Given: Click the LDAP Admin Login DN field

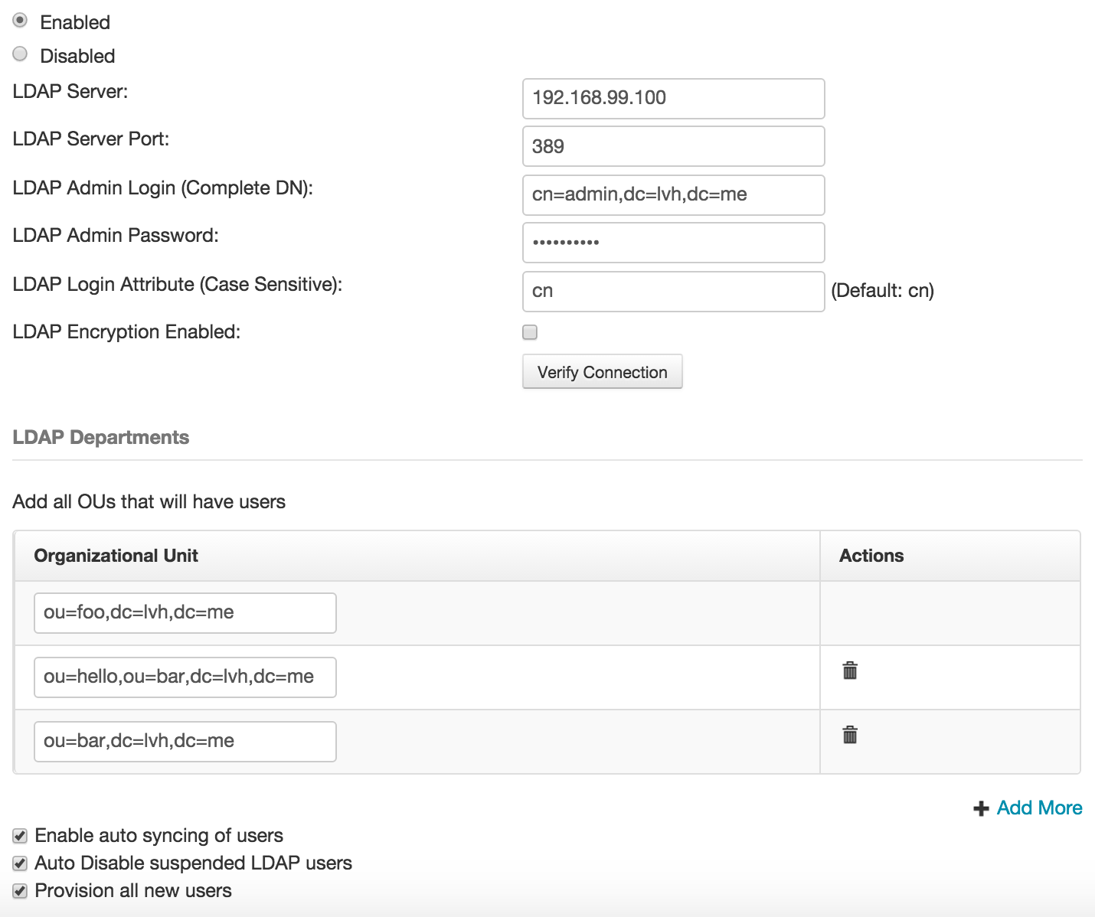Looking at the screenshot, I should (672, 194).
